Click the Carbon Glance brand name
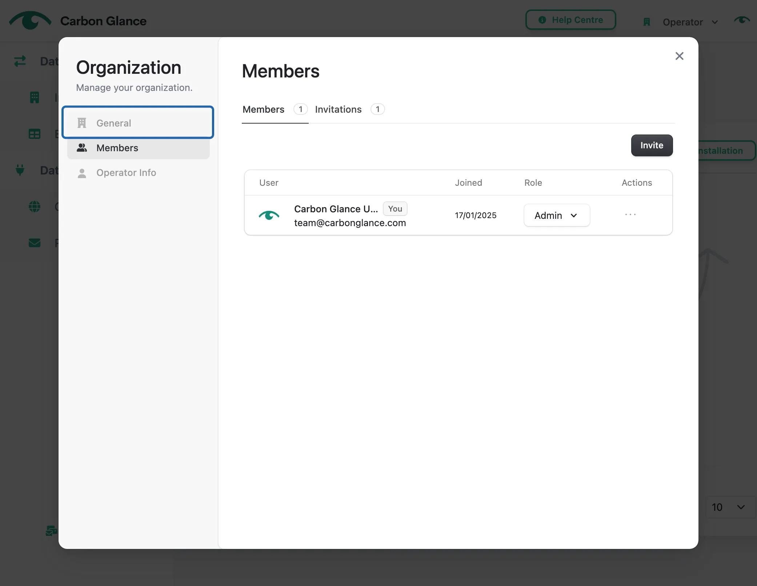Image resolution: width=757 pixels, height=586 pixels. pyautogui.click(x=103, y=21)
